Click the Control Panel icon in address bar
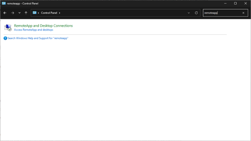This screenshot has height=141, width=251. point(34,13)
